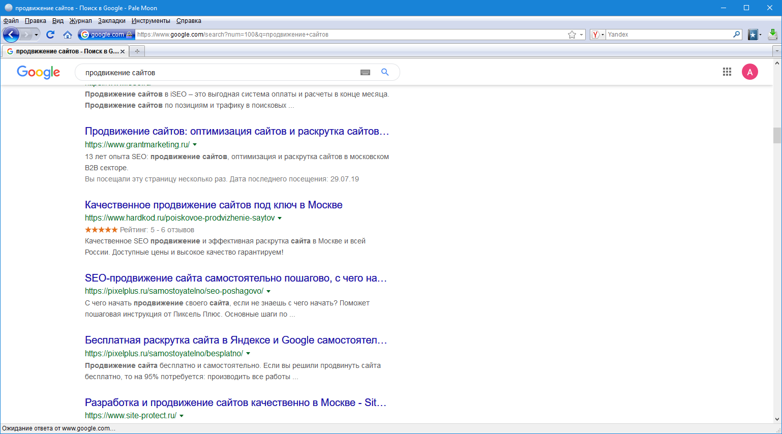Screen dimensions: 782x434
Task: Open the Файл menu
Action: point(11,21)
